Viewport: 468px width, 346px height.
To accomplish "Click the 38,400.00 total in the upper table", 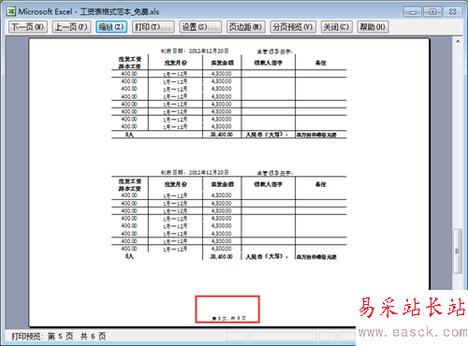I will click(222, 135).
